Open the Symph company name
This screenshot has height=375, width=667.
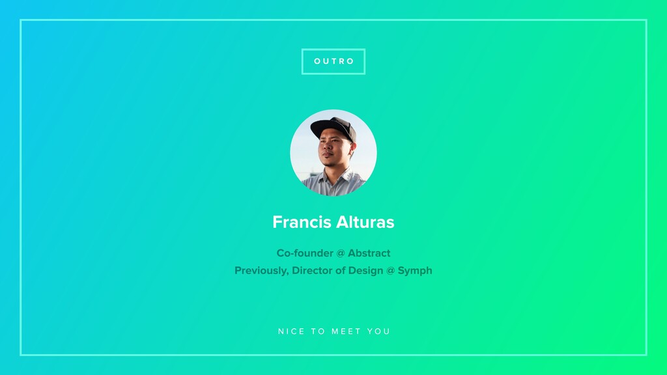pyautogui.click(x=415, y=271)
